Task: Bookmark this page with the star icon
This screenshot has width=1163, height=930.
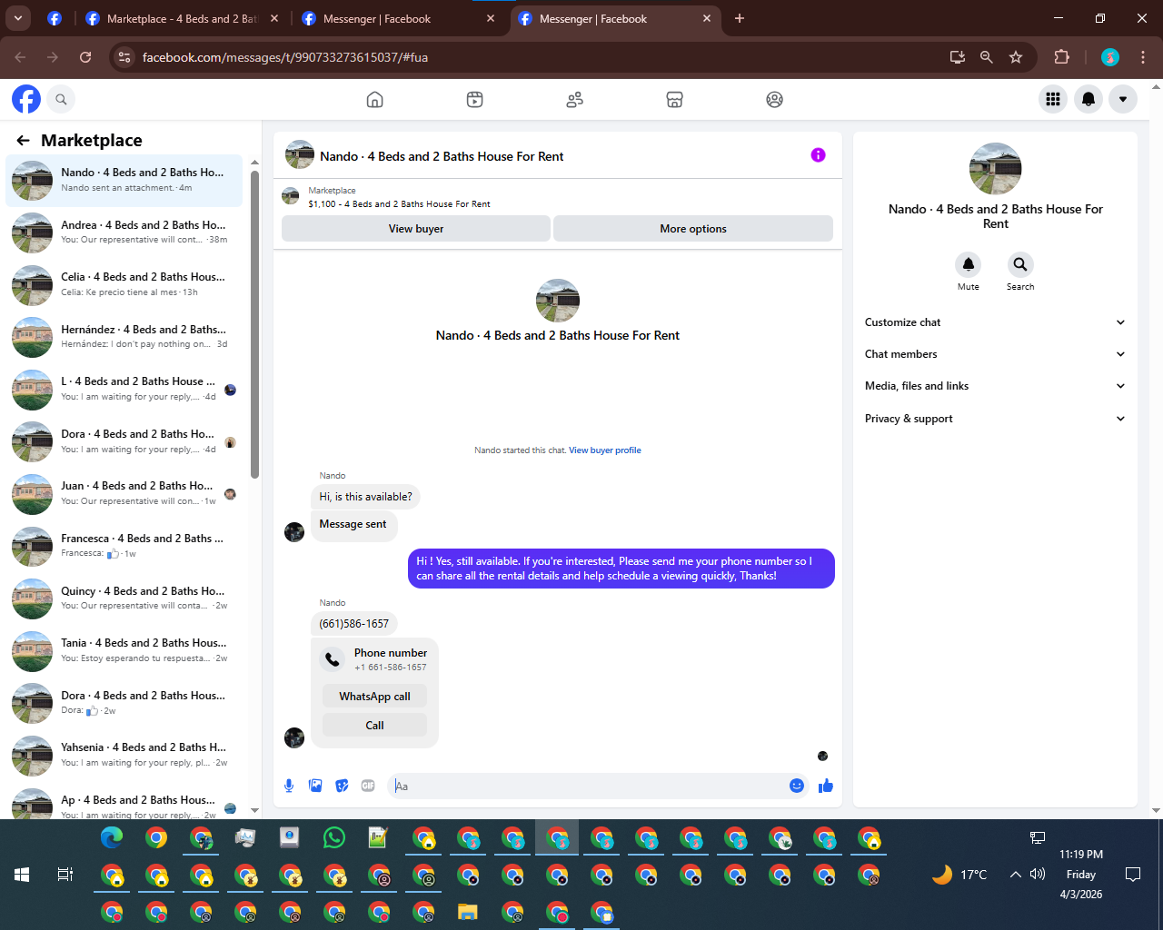Action: (1016, 57)
